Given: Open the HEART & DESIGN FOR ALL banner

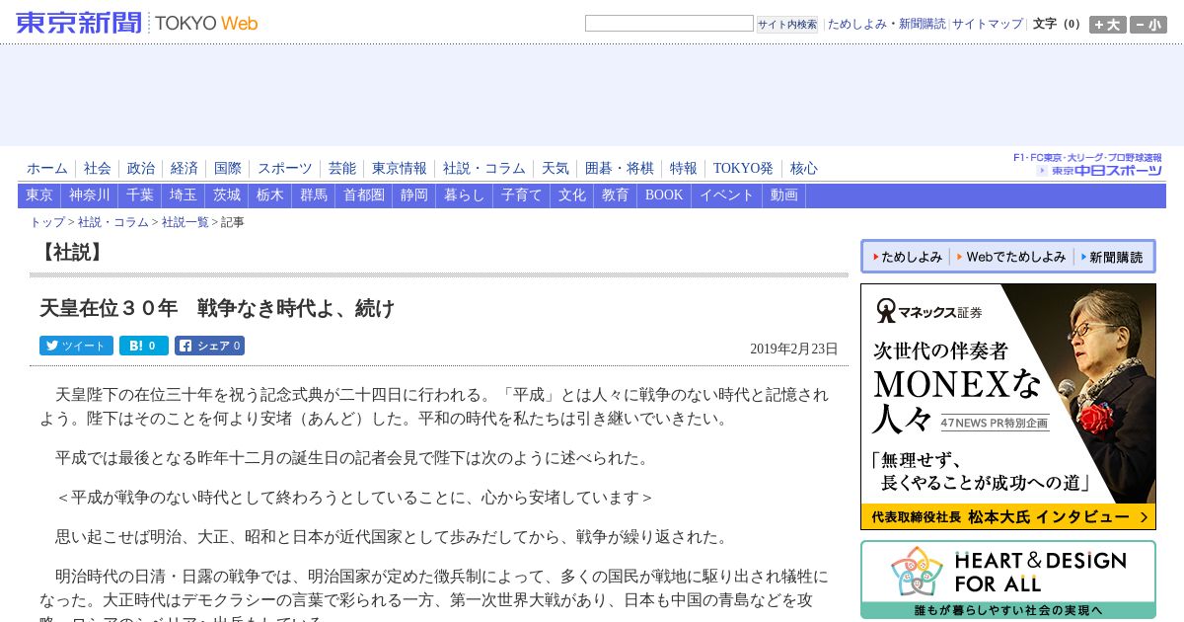Looking at the screenshot, I should click(x=1008, y=580).
